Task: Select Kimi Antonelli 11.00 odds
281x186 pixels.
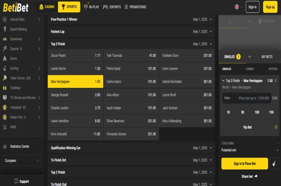Action: click(x=75, y=134)
